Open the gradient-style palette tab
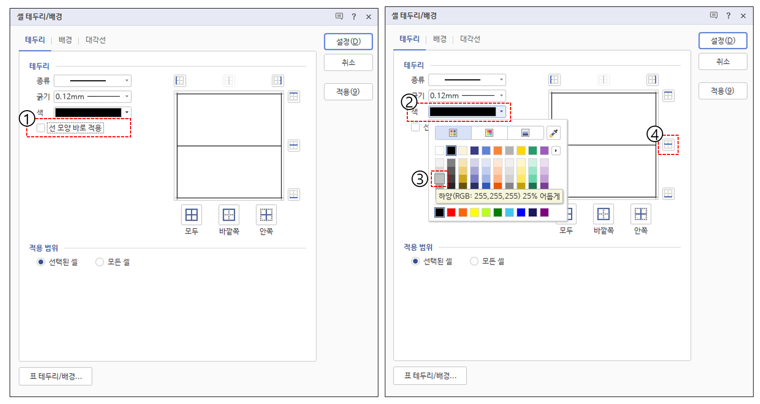The image size is (760, 404). click(525, 133)
